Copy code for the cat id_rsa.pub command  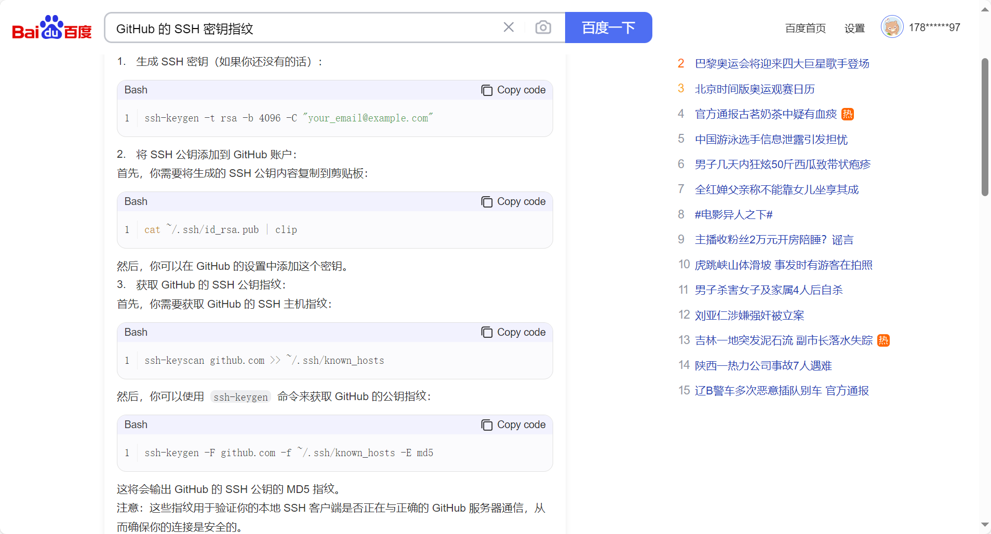pyautogui.click(x=513, y=201)
